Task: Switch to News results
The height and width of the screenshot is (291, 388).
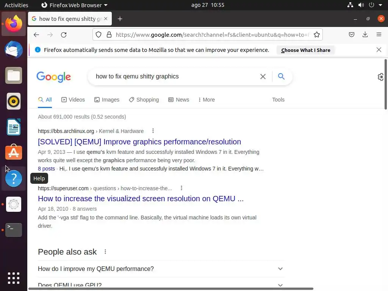Action: tap(179, 100)
